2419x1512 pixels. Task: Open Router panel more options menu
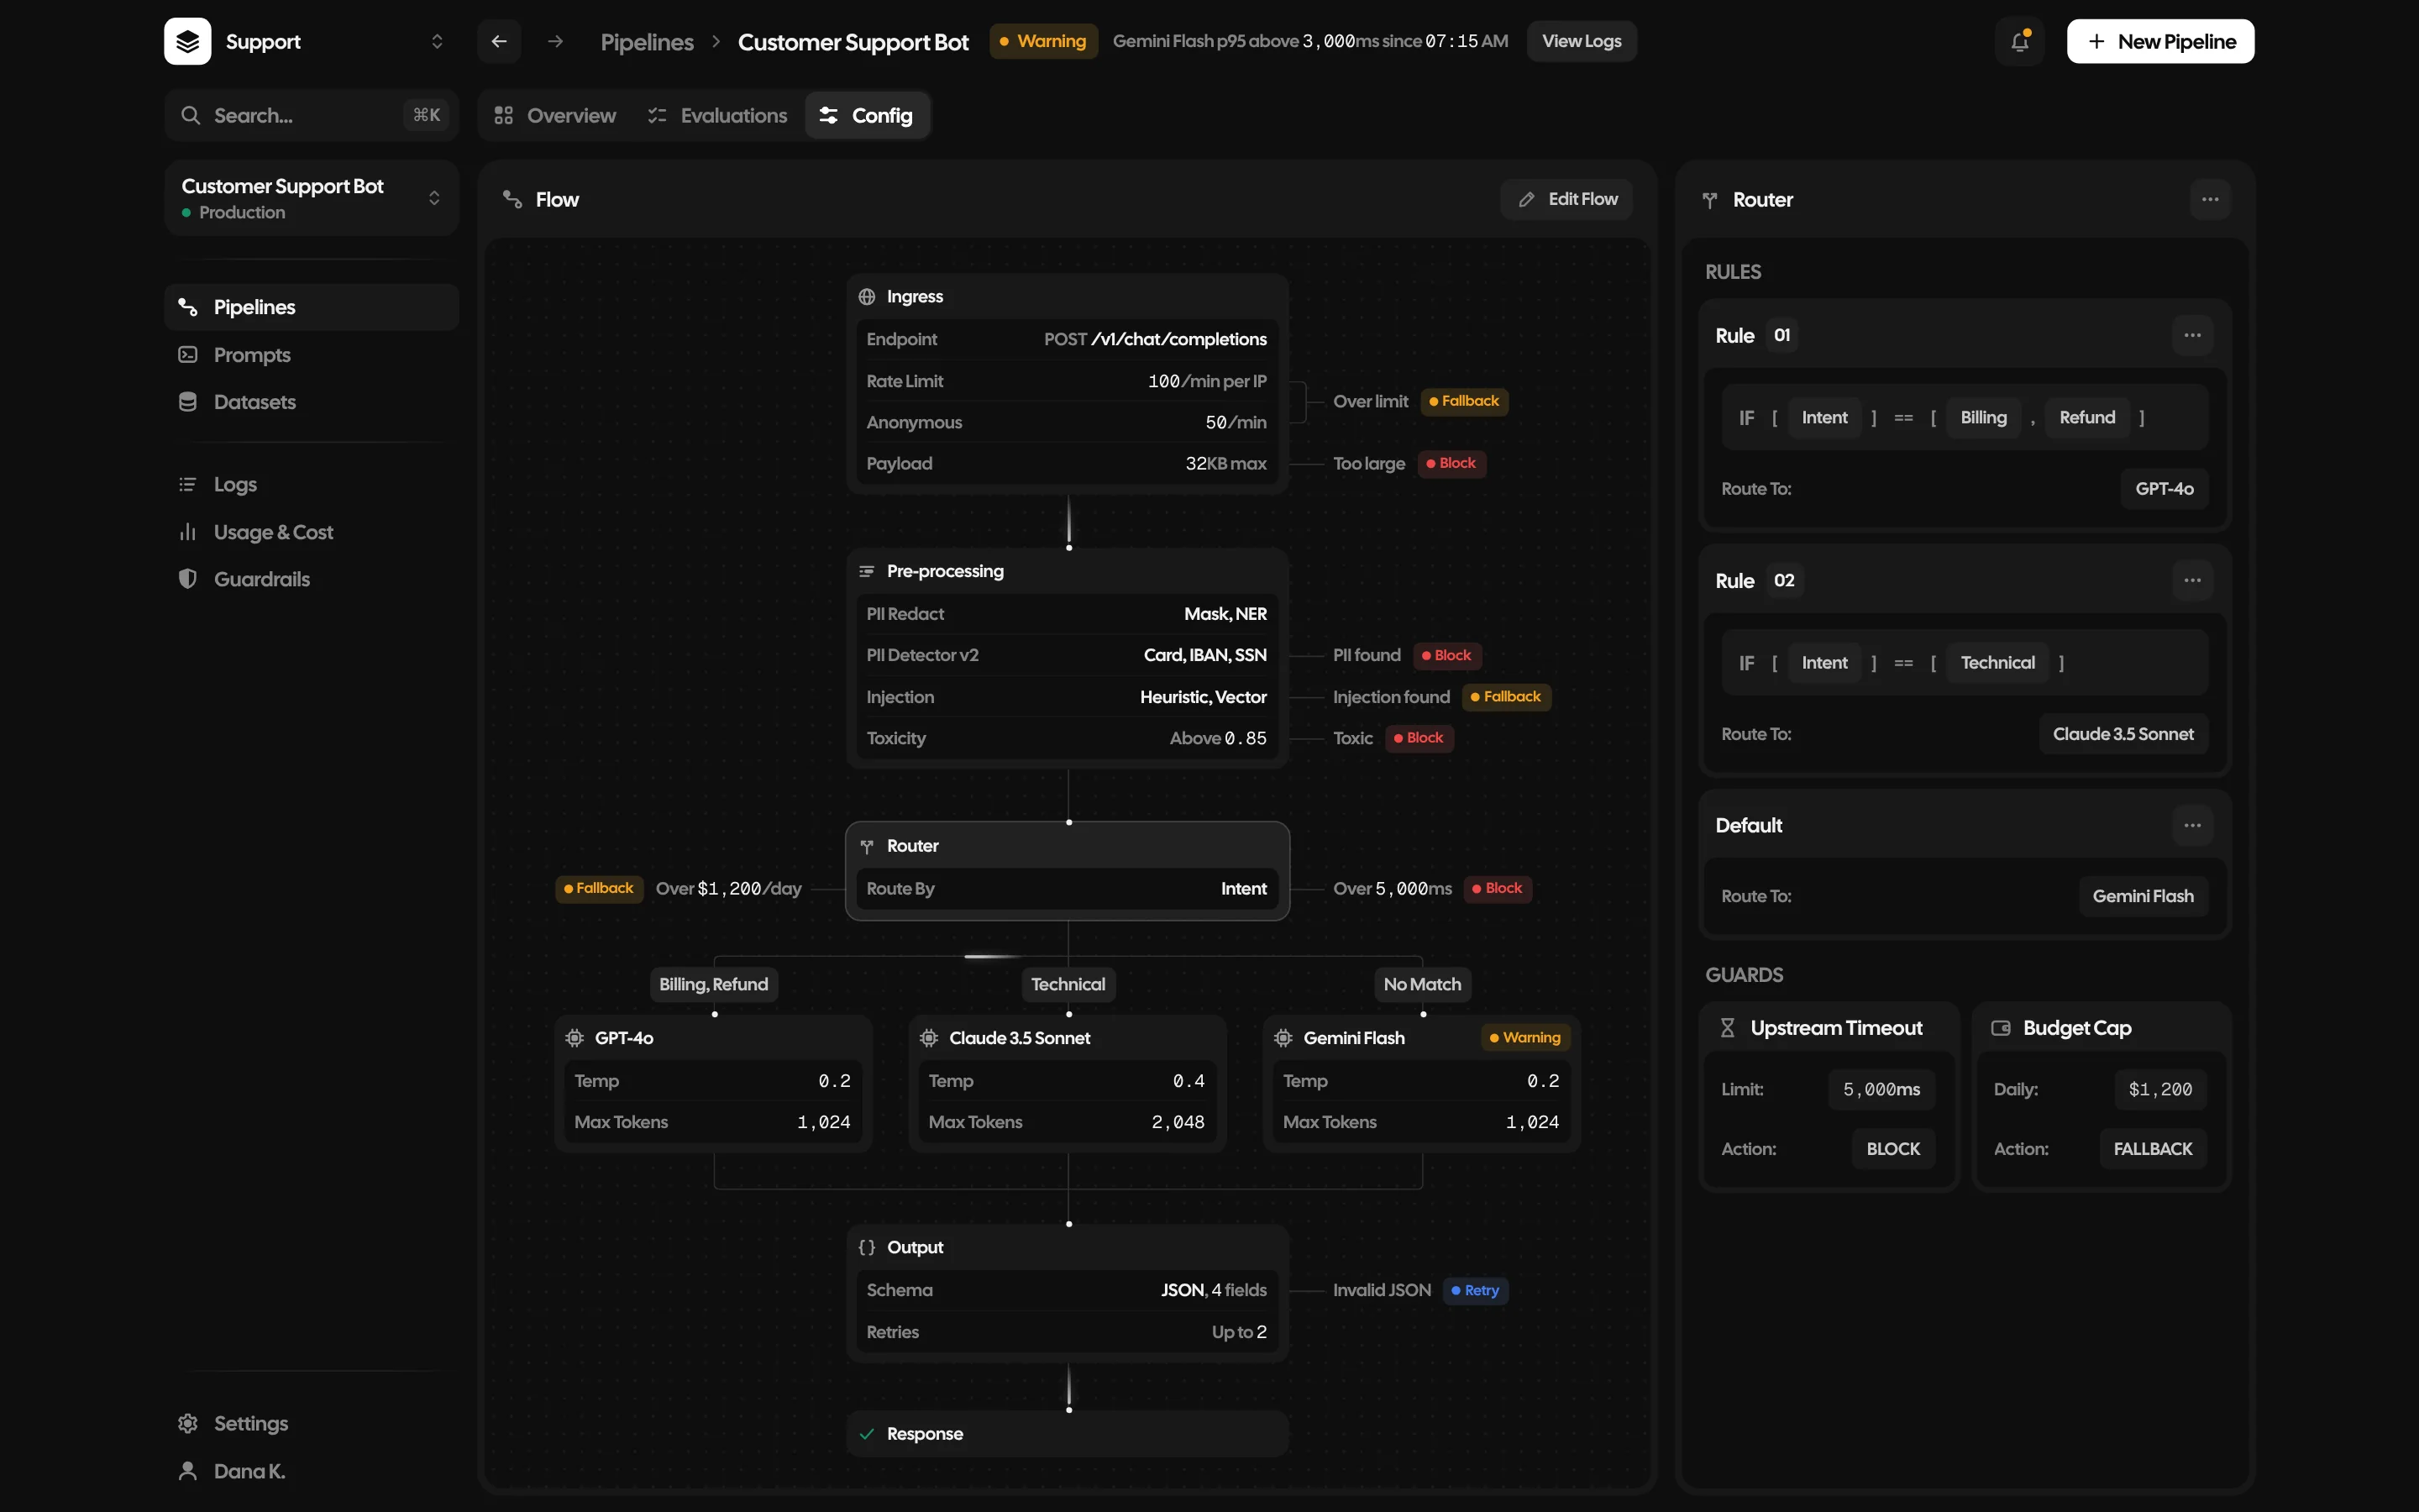[2210, 199]
